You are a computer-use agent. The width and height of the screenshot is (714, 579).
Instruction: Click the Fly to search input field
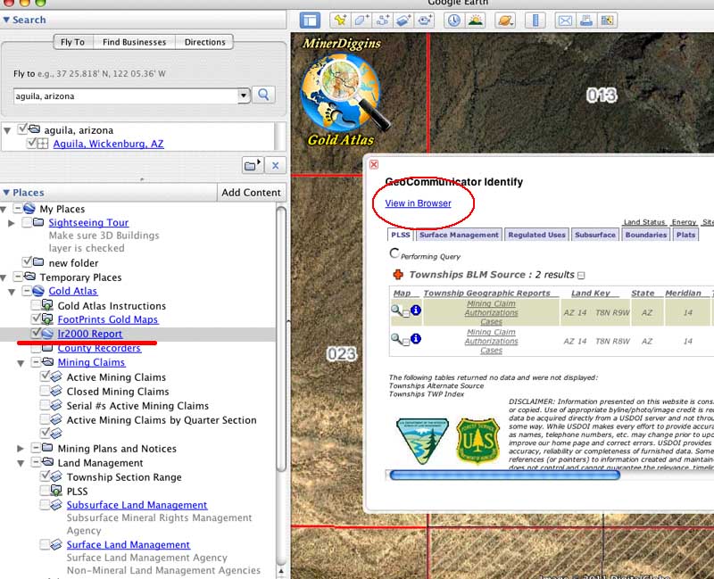(126, 96)
